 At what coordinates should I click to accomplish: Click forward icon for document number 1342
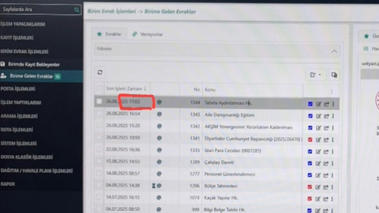coord(326,128)
